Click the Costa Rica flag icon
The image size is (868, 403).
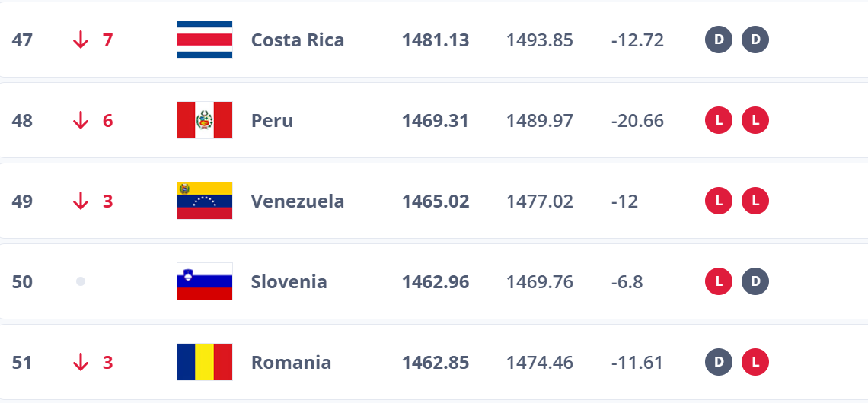204,40
